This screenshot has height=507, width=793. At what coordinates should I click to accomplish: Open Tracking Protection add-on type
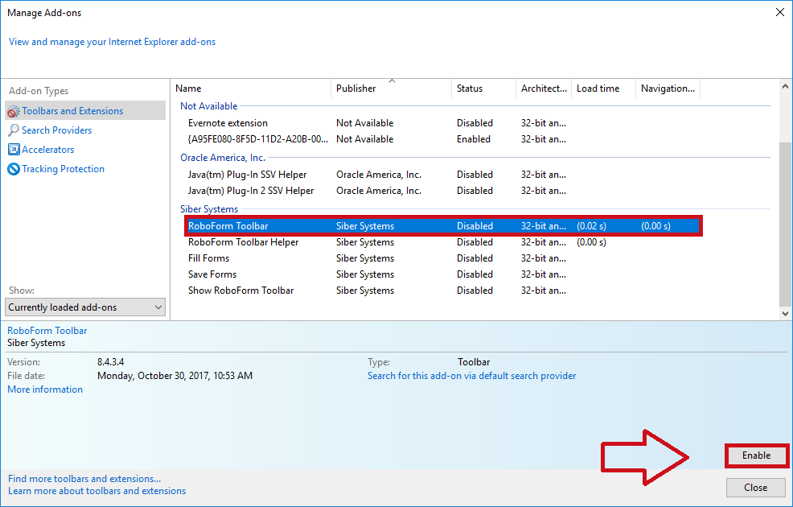tap(64, 169)
